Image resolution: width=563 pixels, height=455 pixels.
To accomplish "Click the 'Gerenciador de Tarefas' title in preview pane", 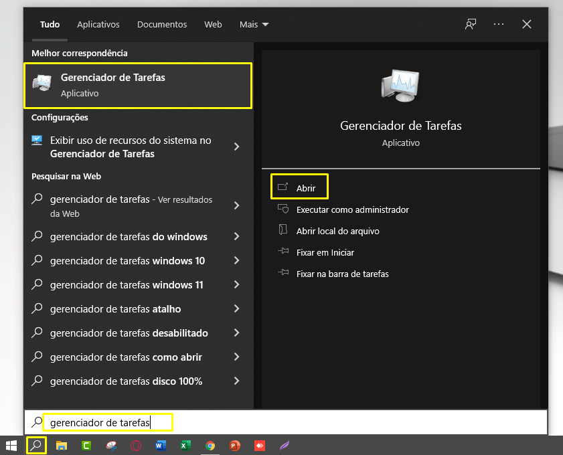I will pyautogui.click(x=401, y=126).
